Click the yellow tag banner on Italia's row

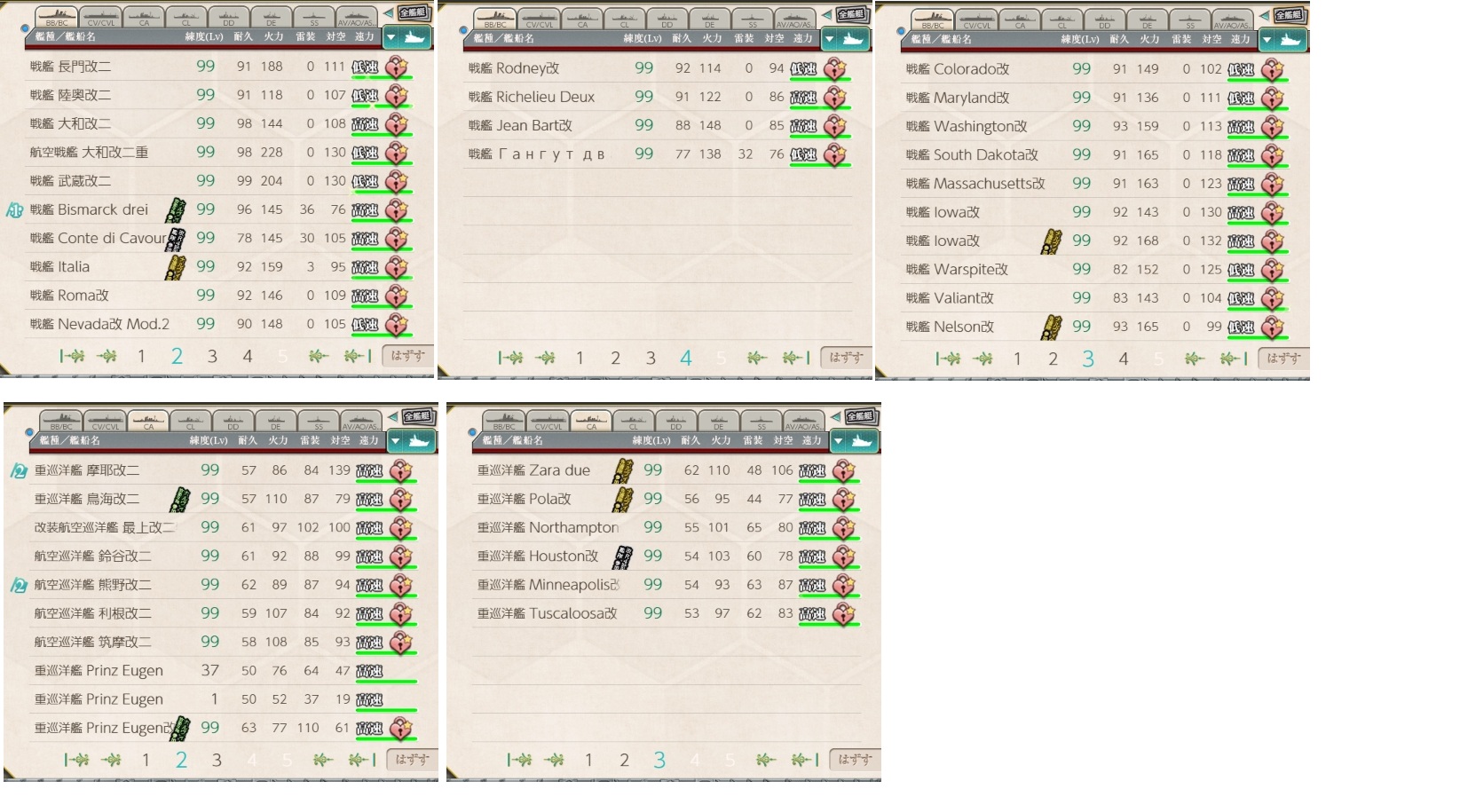176,266
